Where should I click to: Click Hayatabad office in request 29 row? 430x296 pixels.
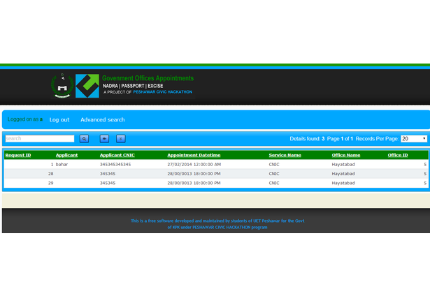click(343, 183)
